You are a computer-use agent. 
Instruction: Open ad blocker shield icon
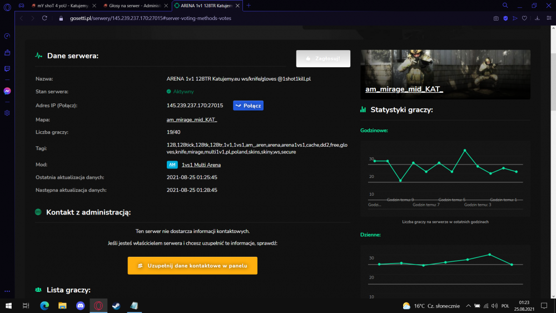(505, 18)
